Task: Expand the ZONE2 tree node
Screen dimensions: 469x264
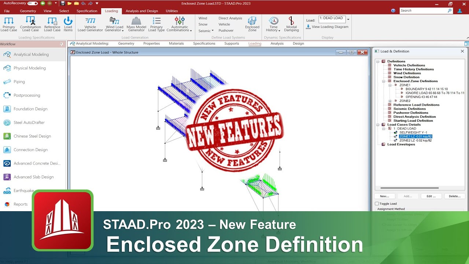Action: pos(390,101)
